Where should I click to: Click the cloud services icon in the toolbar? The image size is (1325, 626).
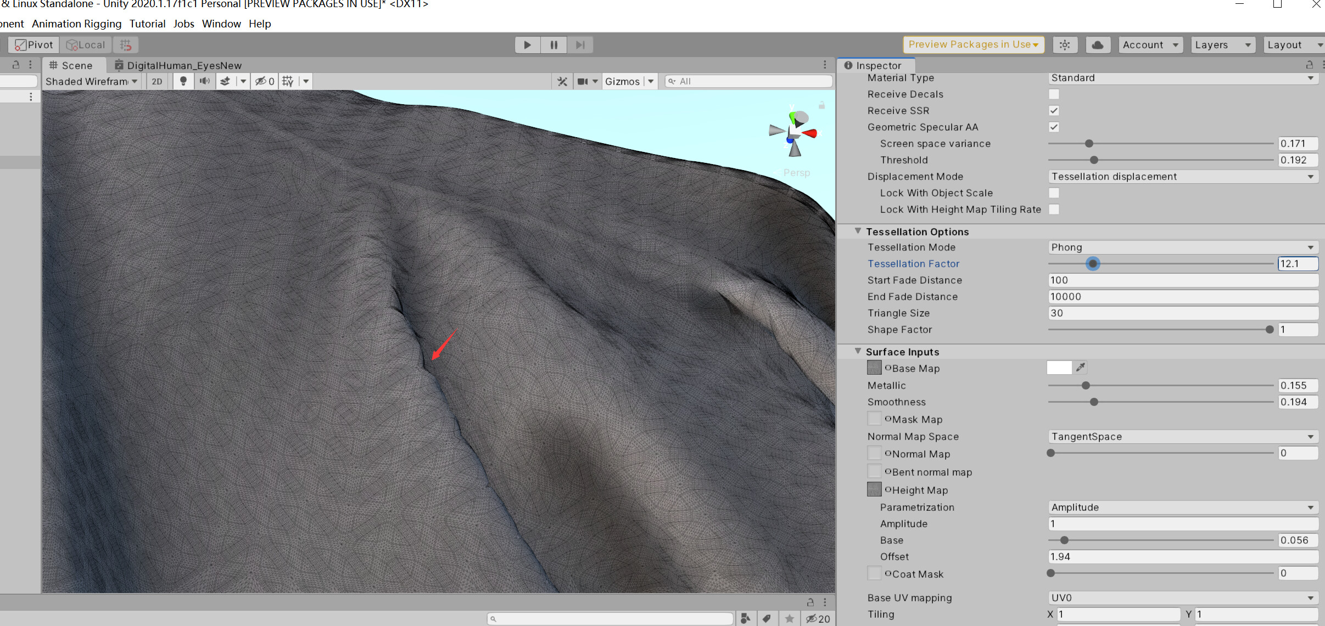1098,44
